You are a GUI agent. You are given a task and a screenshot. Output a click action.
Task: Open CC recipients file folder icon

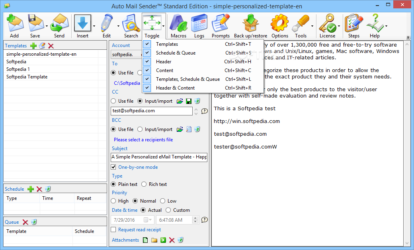tap(180, 101)
